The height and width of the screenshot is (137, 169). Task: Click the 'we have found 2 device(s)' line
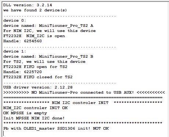[35, 10]
